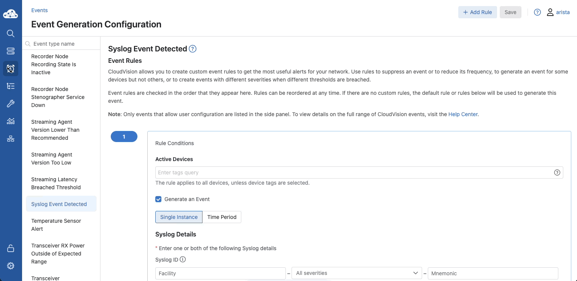Open the Devices icon in sidebar
This screenshot has height=281, width=577.
pyautogui.click(x=11, y=51)
